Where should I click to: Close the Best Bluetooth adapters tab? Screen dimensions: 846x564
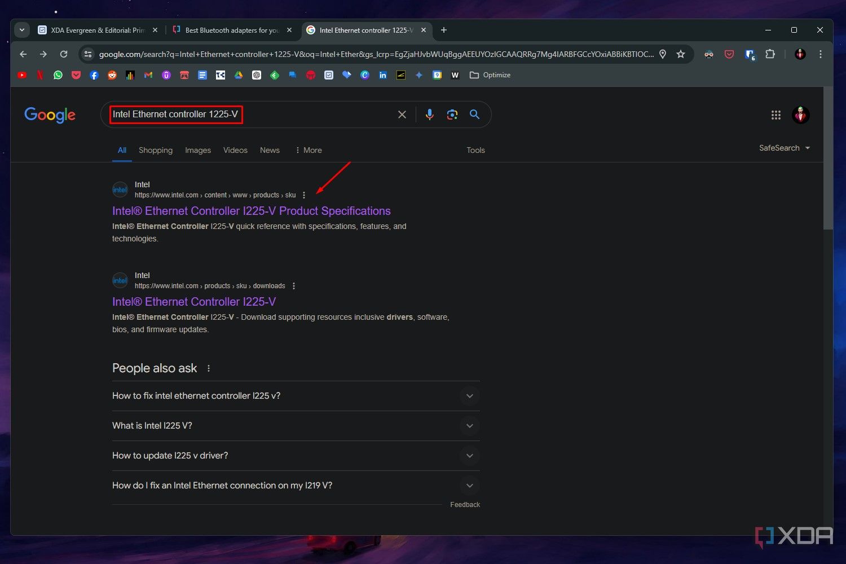point(289,30)
